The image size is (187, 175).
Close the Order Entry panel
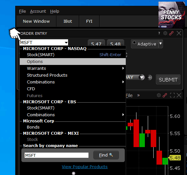(179, 33)
